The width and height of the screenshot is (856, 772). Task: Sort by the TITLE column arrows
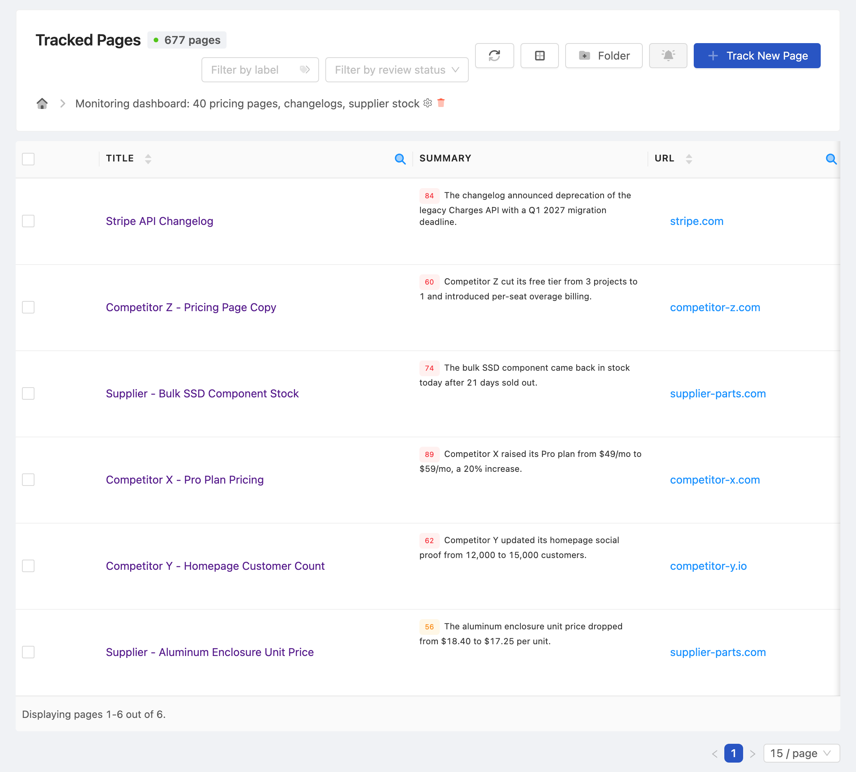[148, 159]
